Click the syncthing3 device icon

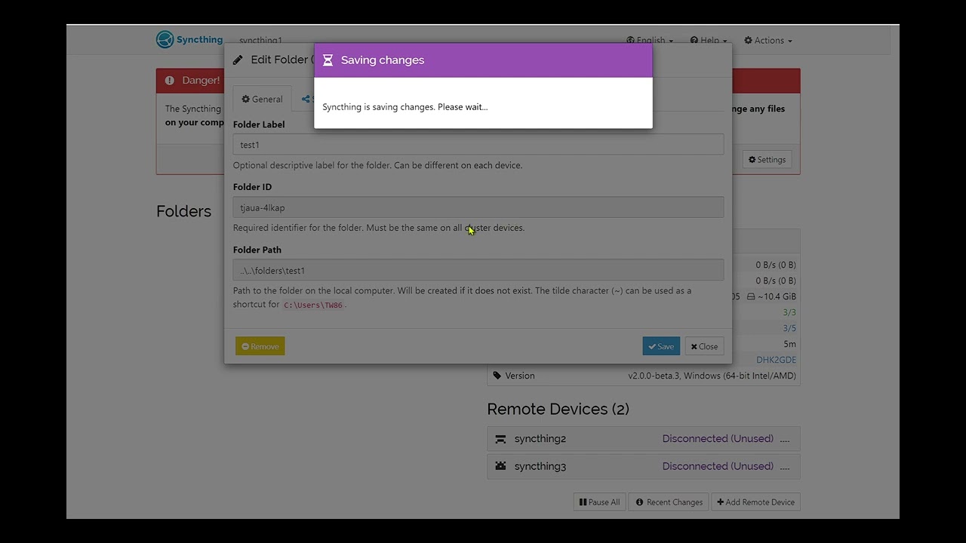[x=500, y=466]
